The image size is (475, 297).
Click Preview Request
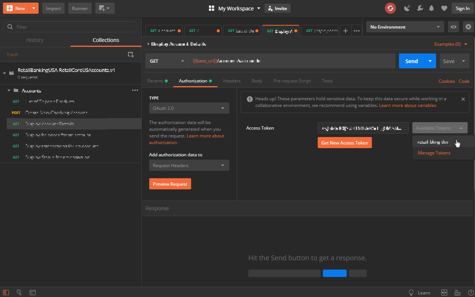(170, 184)
